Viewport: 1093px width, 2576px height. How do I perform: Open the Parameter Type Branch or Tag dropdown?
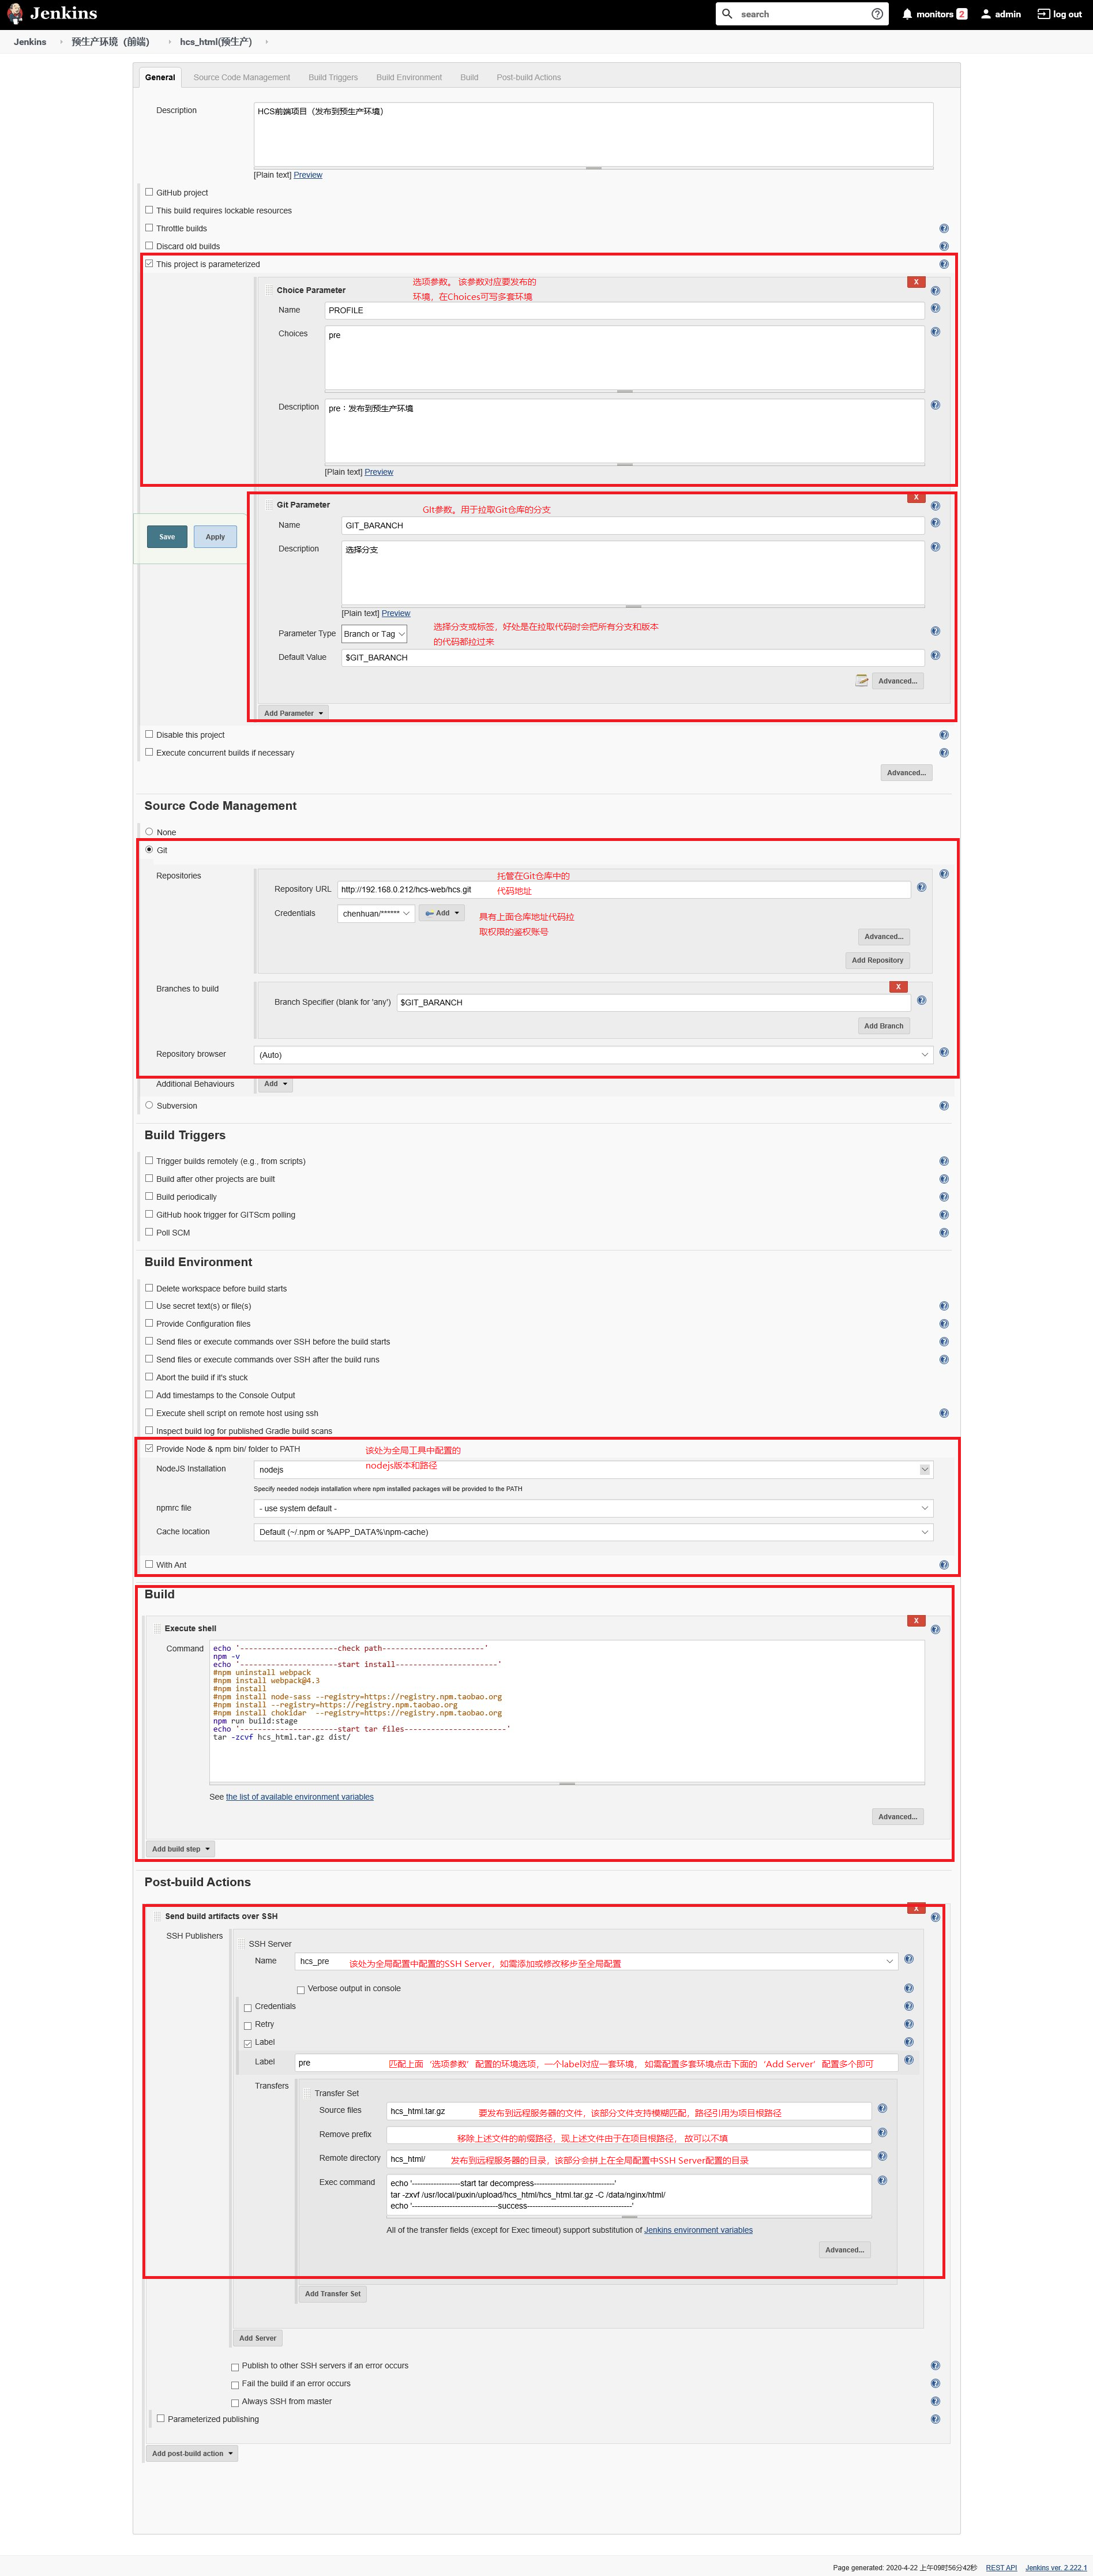tap(374, 634)
